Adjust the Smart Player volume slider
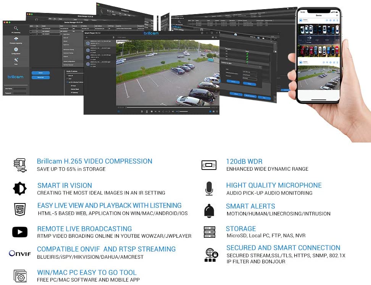The image size is (371, 285). tap(182, 112)
